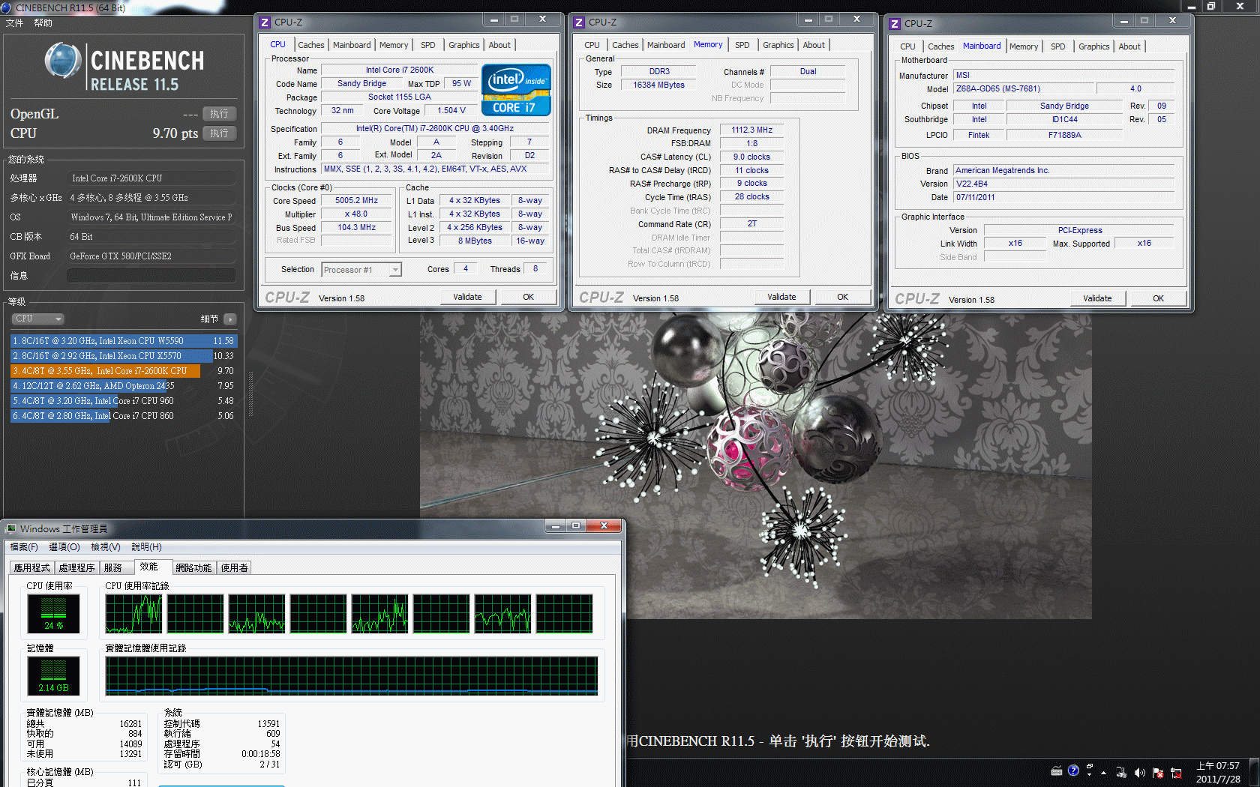Run the CPU test button
This screenshot has height=787, width=1260.
(219, 133)
